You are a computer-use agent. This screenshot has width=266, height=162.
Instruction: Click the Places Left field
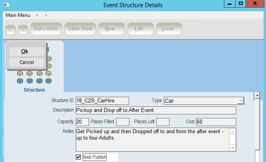[163, 122]
